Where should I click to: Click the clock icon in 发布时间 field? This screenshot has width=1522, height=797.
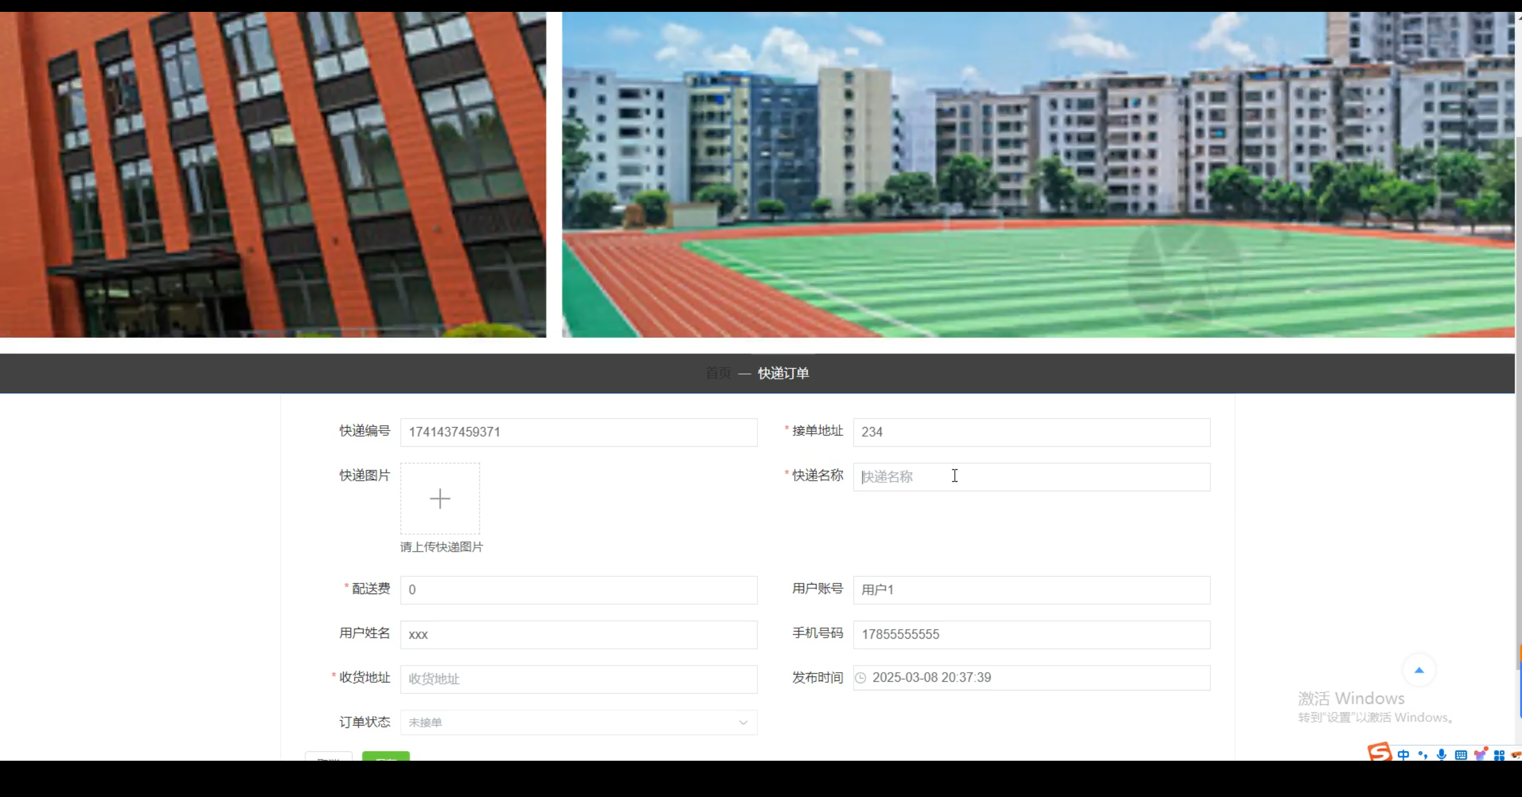[860, 677]
